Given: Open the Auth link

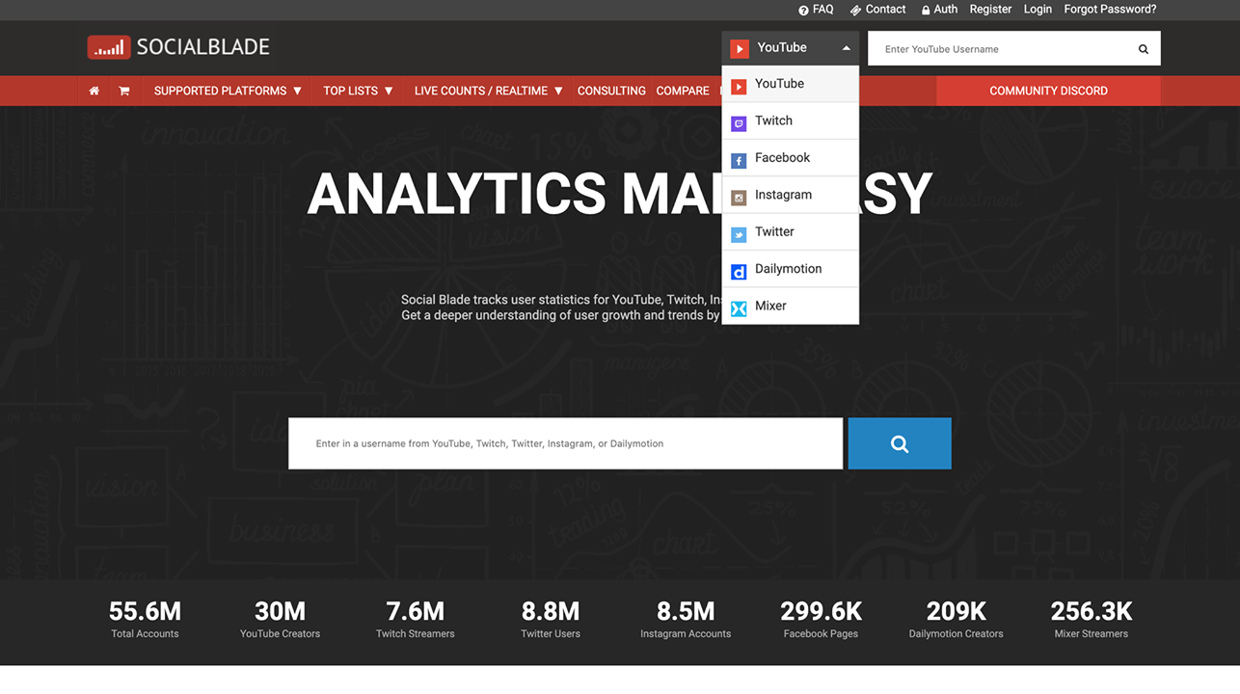Looking at the screenshot, I should pyautogui.click(x=946, y=10).
